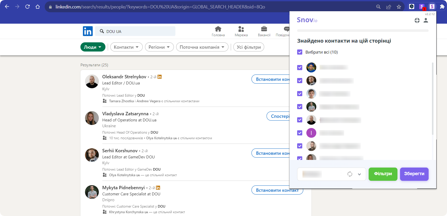The width and height of the screenshot is (447, 216).
Task: Click the green Фільтри button
Action: tap(383, 174)
